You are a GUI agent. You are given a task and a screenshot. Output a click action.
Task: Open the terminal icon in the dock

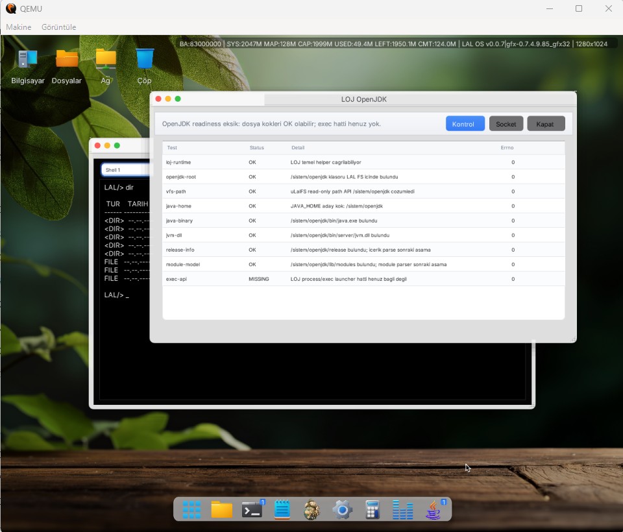click(252, 509)
